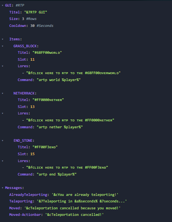This screenshot has height=222, width=172.
Task: Click the AlreadyTeleporting message key
Action: [28, 195]
